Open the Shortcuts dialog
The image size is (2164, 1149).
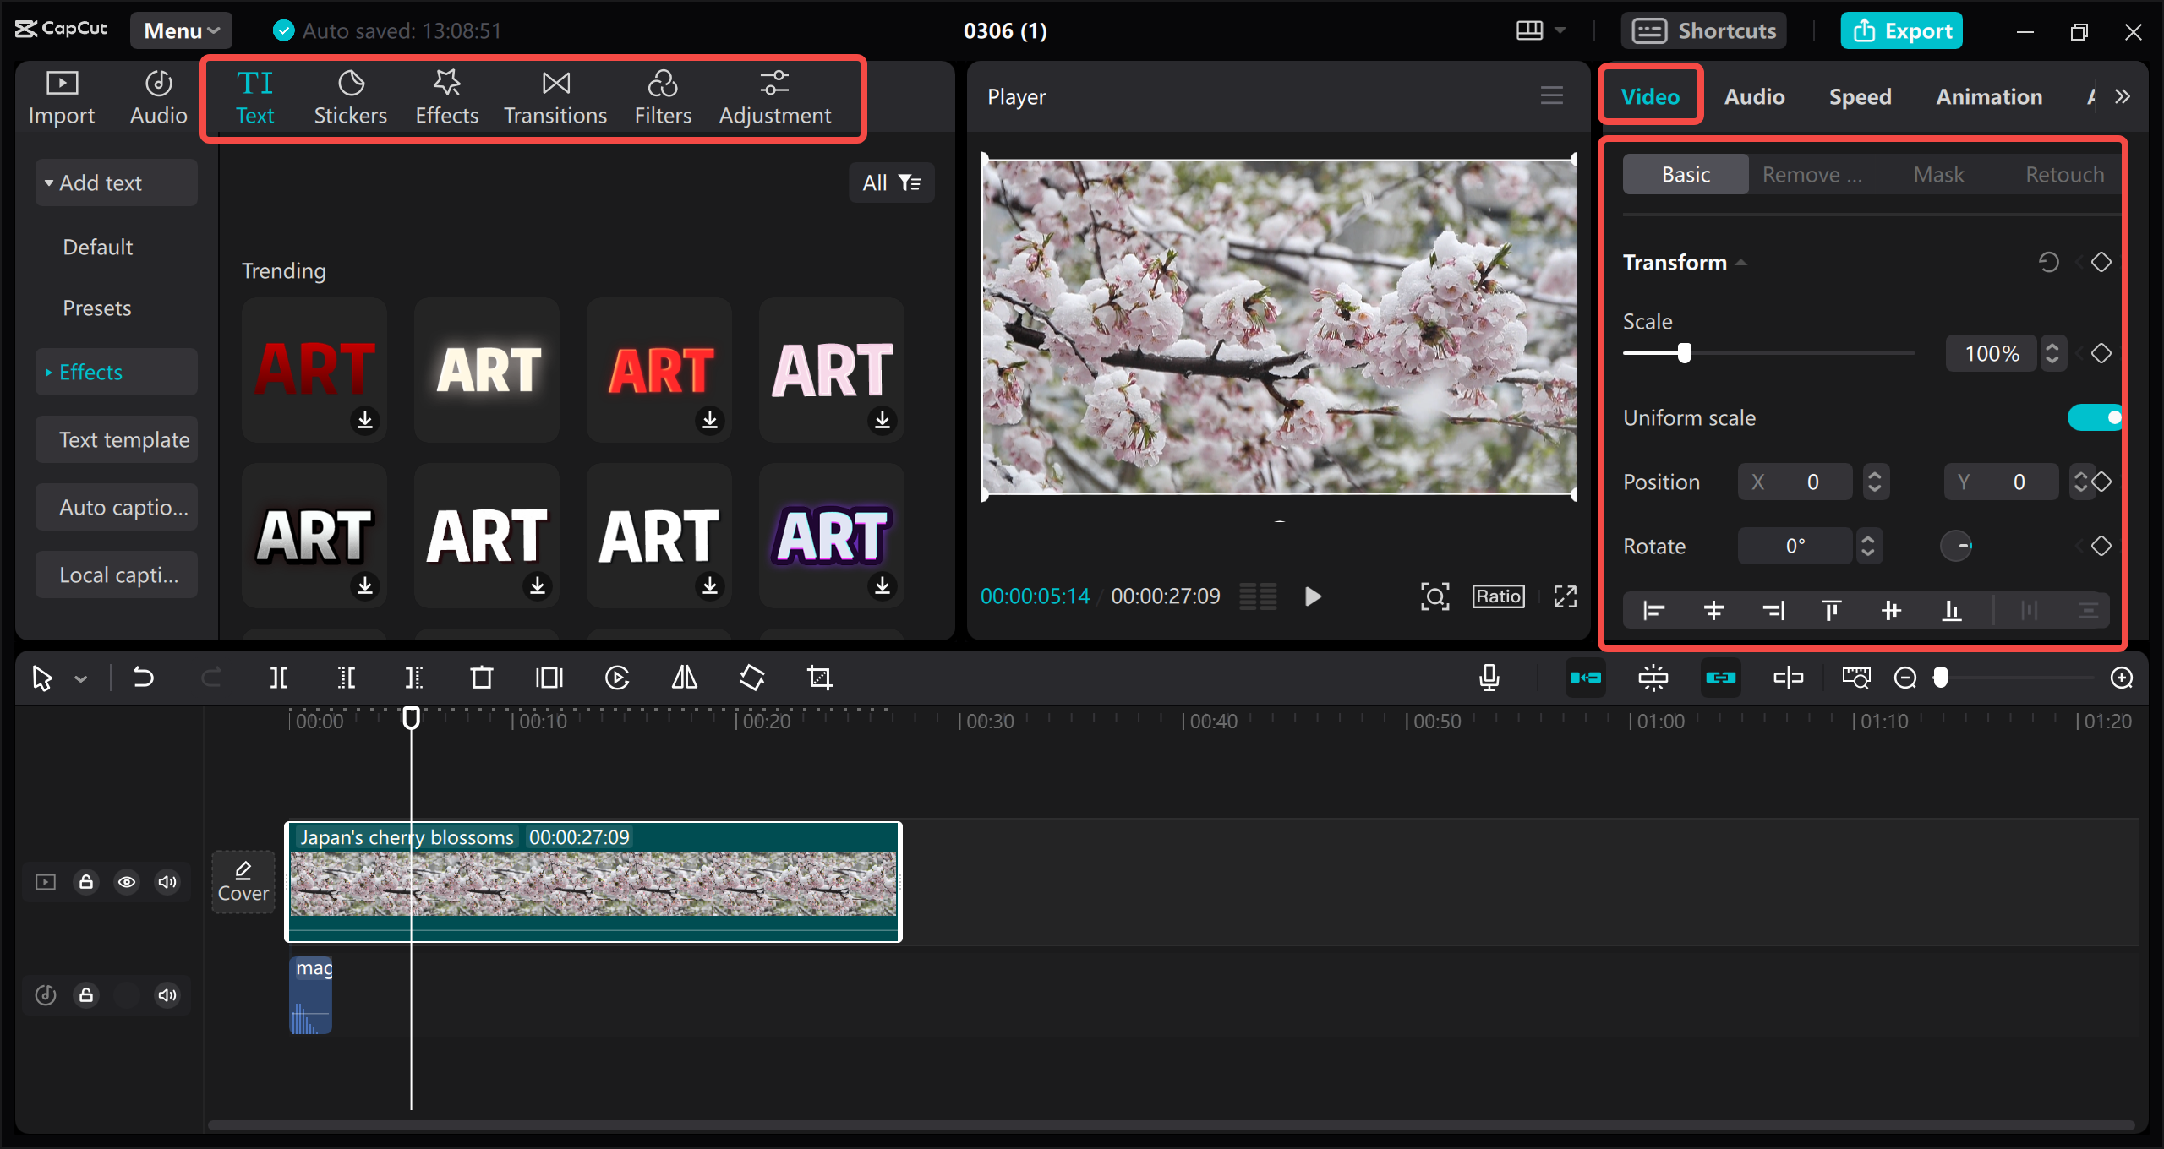pos(1704,30)
